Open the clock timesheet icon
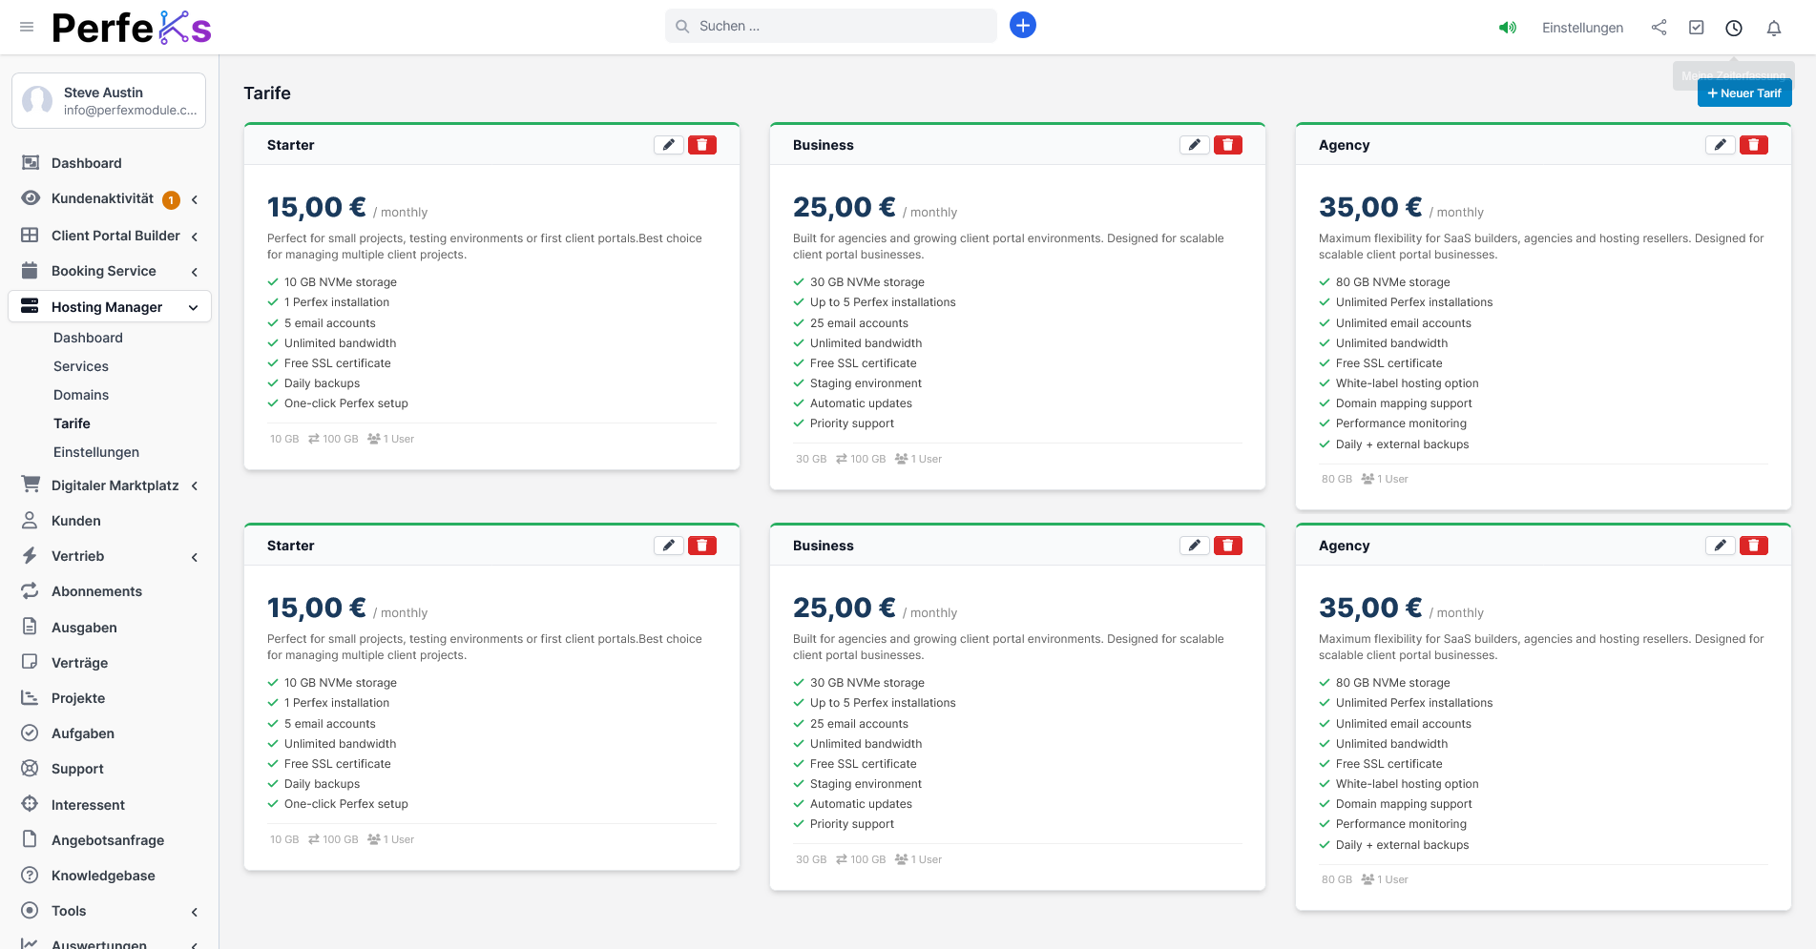Image resolution: width=1816 pixels, height=949 pixels. 1734,28
